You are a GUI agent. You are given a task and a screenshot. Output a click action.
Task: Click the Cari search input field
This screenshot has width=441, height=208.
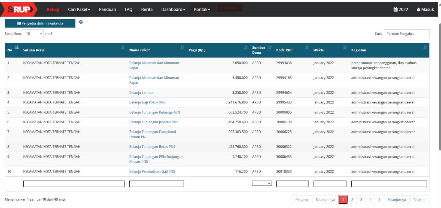tap(406, 34)
